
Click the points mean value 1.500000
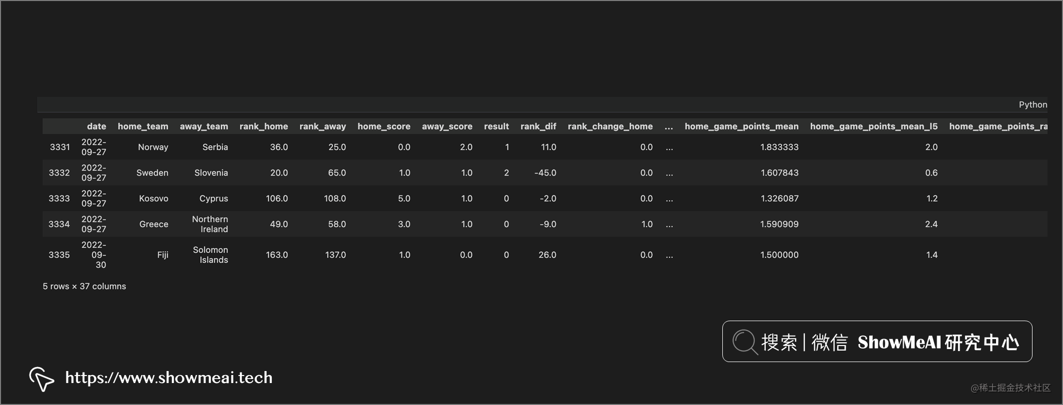[x=779, y=255]
